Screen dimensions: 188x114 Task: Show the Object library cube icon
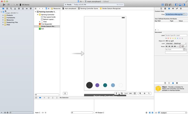click(x=173, y=83)
